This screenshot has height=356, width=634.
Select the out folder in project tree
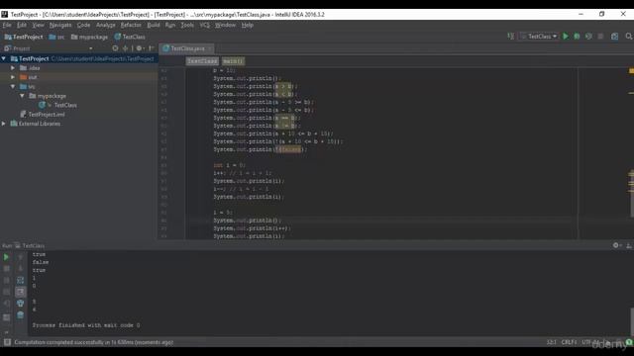pyautogui.click(x=33, y=77)
